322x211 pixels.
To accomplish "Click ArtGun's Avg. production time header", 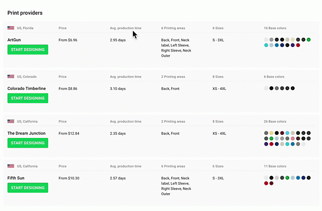I will point(126,28).
